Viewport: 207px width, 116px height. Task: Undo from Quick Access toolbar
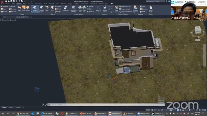point(25,1)
